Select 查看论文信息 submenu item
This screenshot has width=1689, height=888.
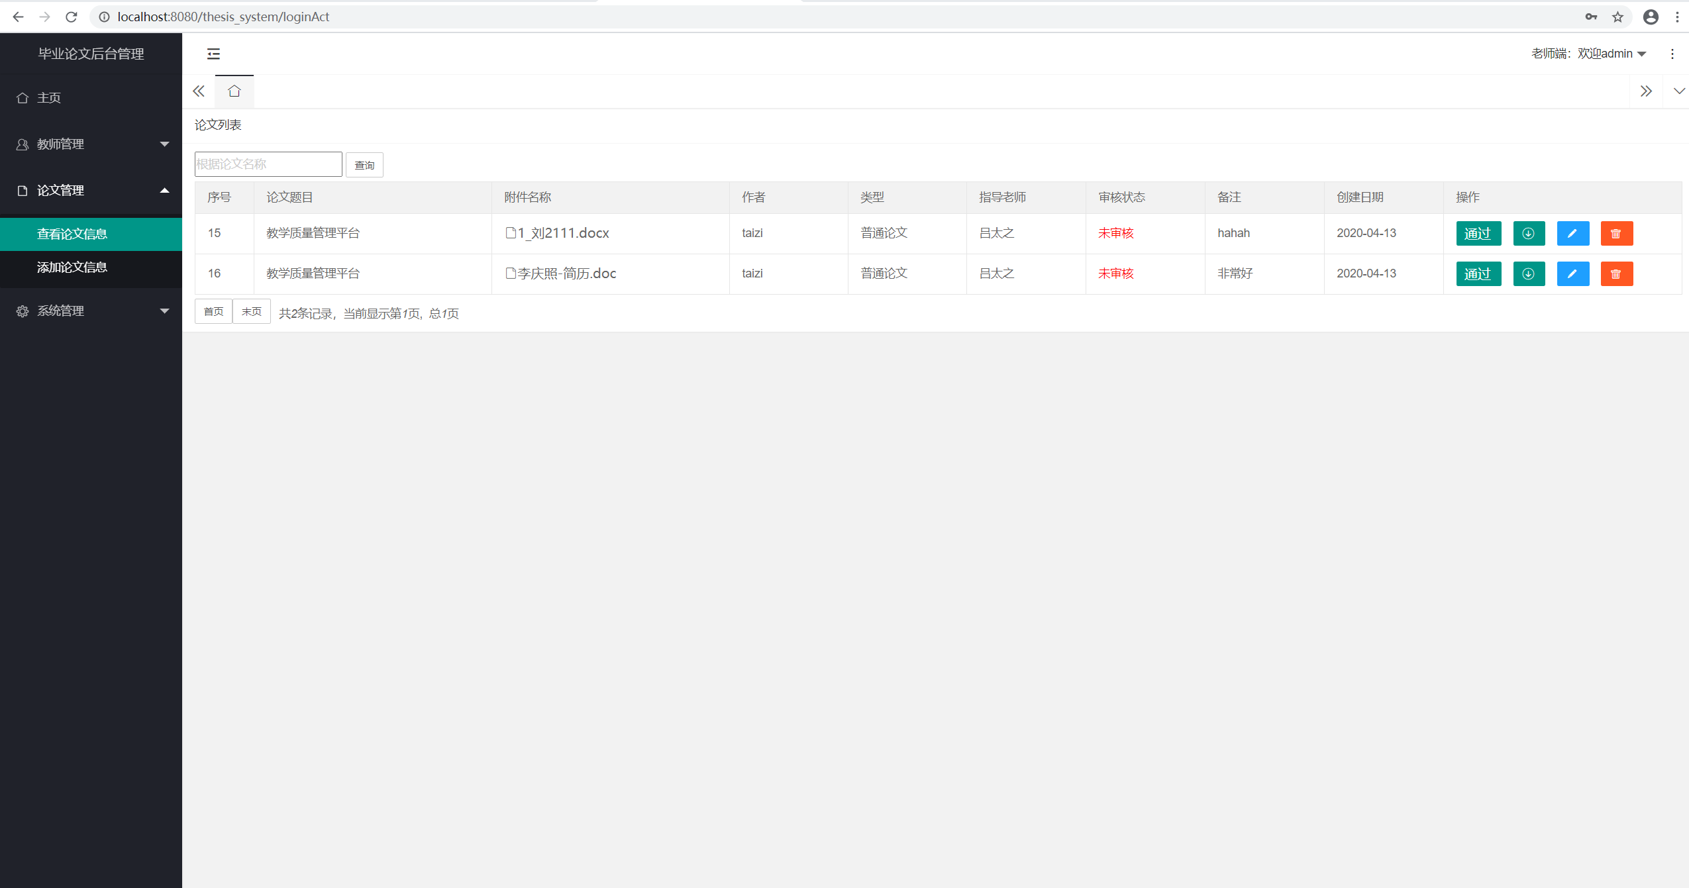point(91,234)
